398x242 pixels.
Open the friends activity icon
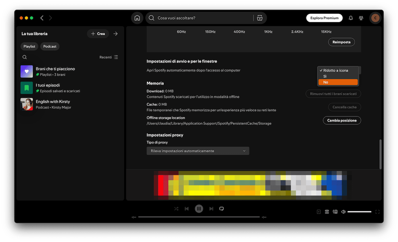[361, 18]
